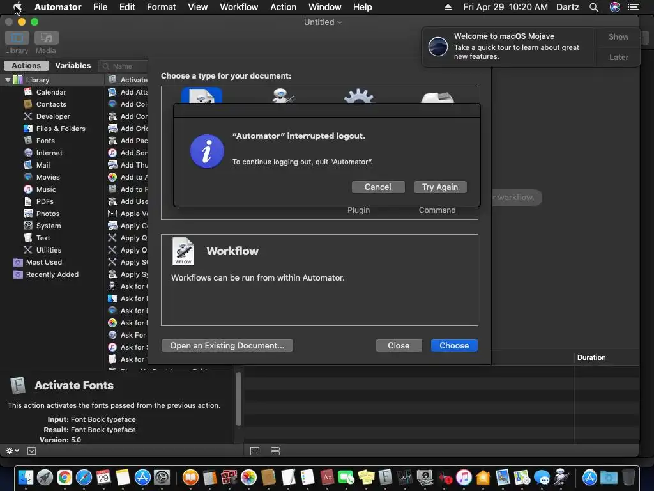Open the gear action menu dropdown
This screenshot has height=491, width=654.
[13, 451]
